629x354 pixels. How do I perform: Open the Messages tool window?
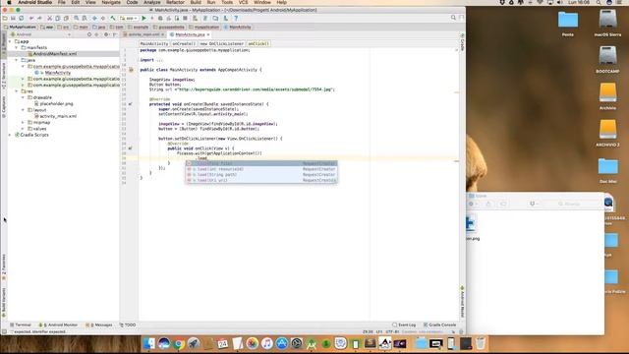[99, 324]
